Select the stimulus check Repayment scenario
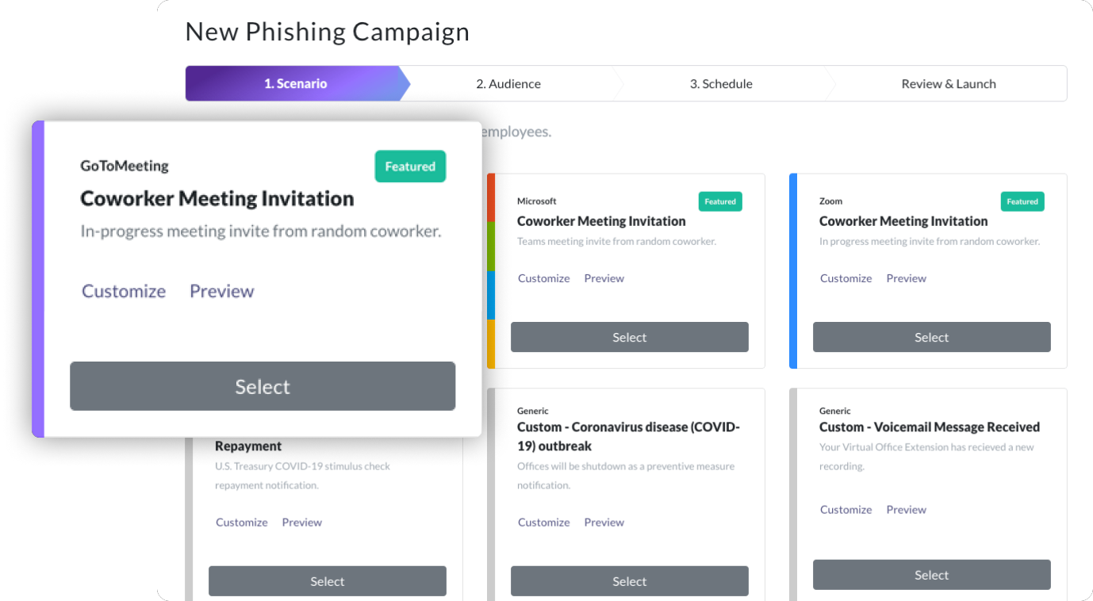 pos(328,581)
